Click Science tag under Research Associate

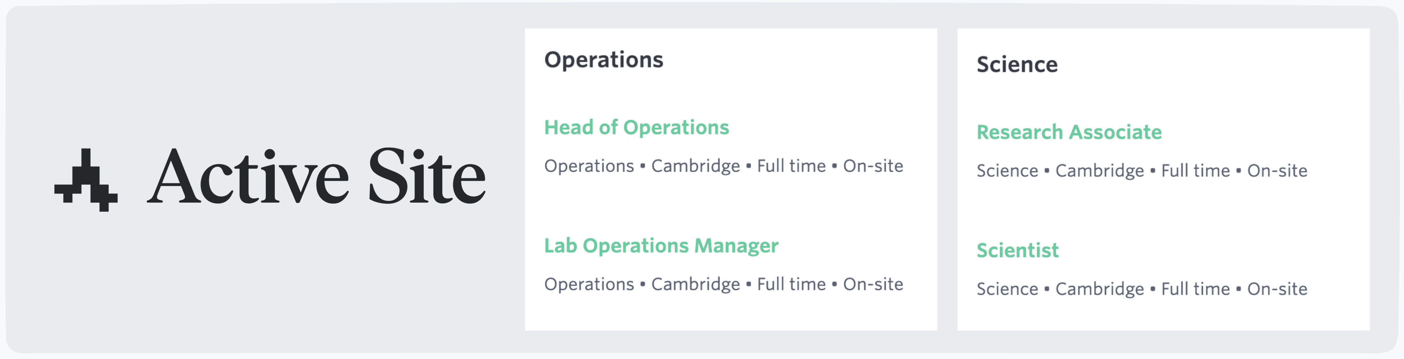pos(1007,171)
